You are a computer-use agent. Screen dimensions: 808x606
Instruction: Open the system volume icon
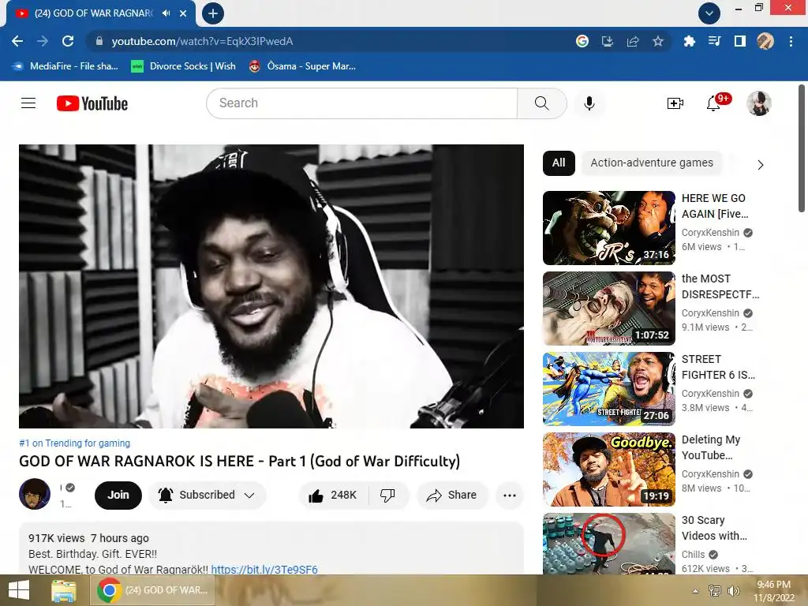(733, 590)
